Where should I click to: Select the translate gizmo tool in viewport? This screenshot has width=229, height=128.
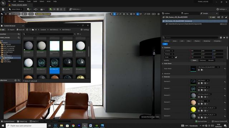[x=114, y=14]
